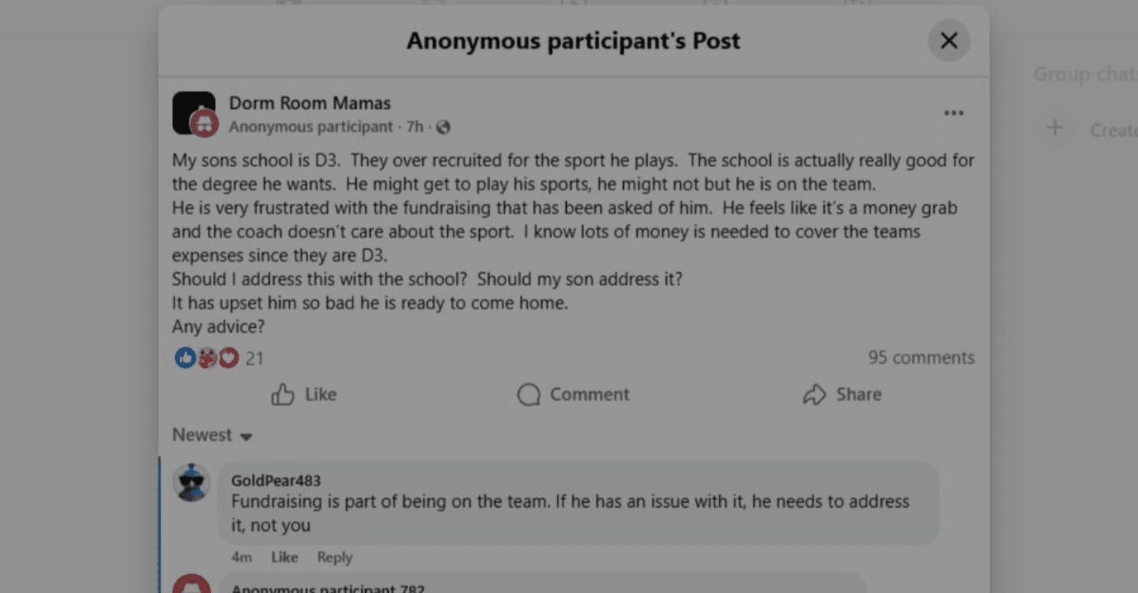Screen dimensions: 1138x593
Task: Select the care reaction emoji on the post
Action: point(207,358)
